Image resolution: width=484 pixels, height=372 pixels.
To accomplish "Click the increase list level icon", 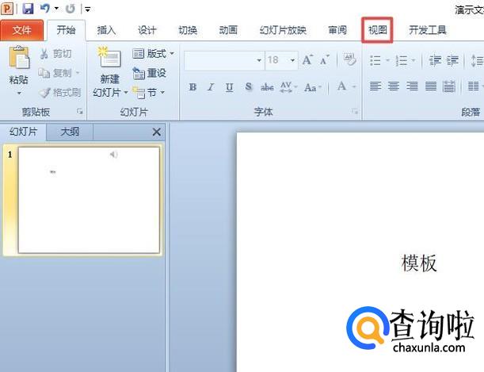I will (452, 60).
